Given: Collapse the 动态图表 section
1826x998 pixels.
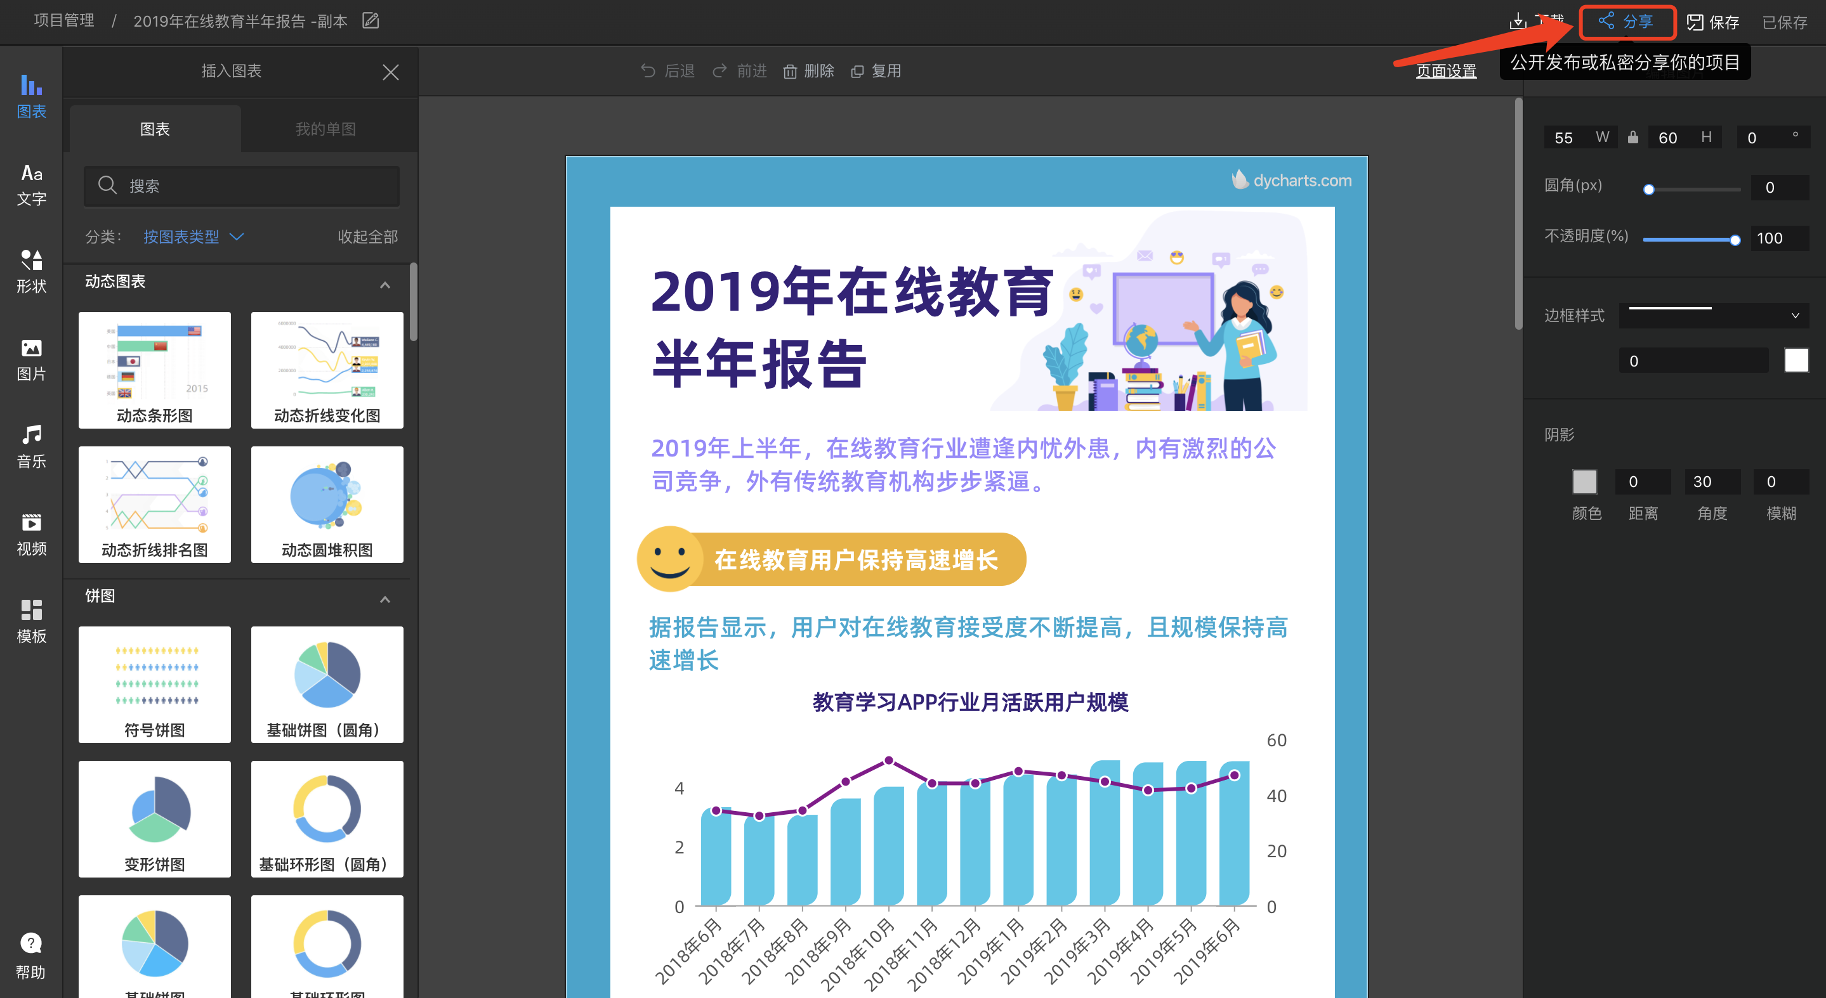Looking at the screenshot, I should click(385, 285).
